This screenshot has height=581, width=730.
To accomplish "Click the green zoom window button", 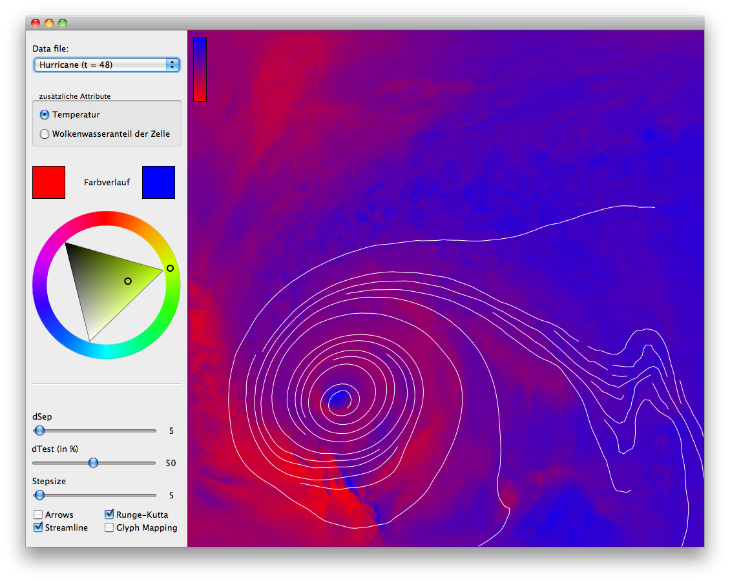I will coord(63,23).
